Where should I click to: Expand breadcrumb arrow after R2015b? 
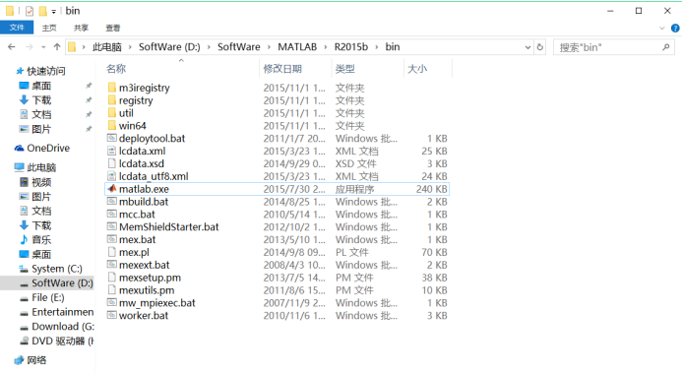376,47
